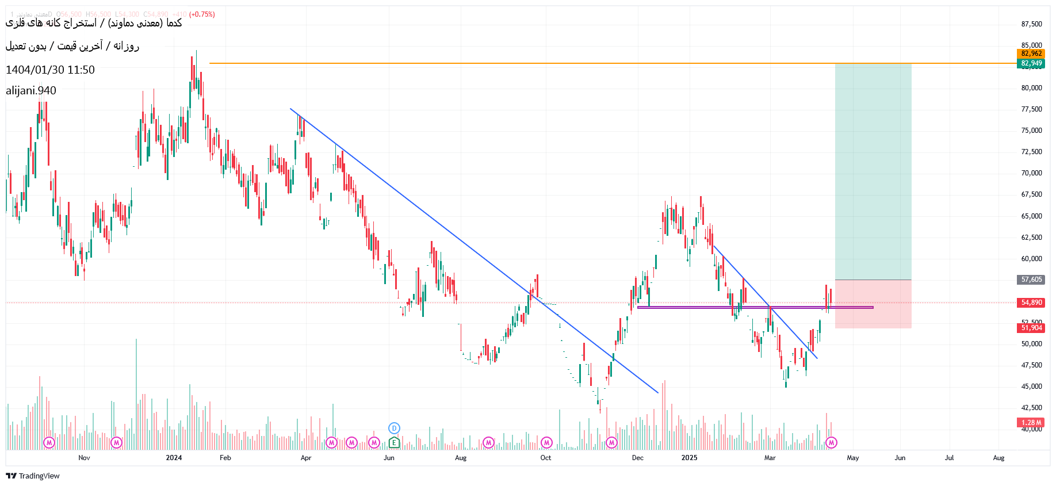Image resolution: width=1056 pixels, height=486 pixels.
Task: Select the purple horizontal support rectangle
Action: click(755, 307)
